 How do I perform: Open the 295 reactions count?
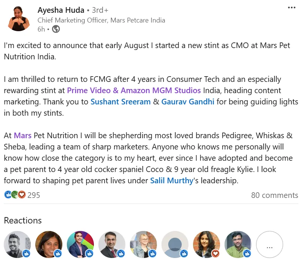(34, 195)
